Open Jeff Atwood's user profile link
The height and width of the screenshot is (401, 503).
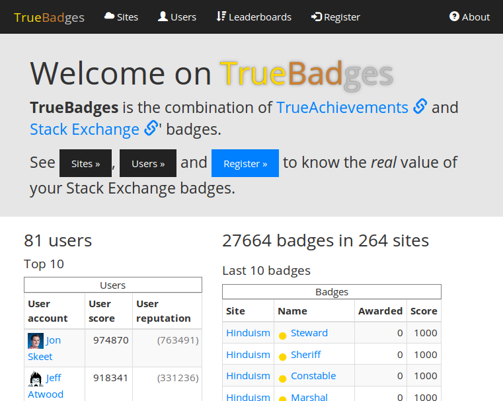[x=46, y=386]
